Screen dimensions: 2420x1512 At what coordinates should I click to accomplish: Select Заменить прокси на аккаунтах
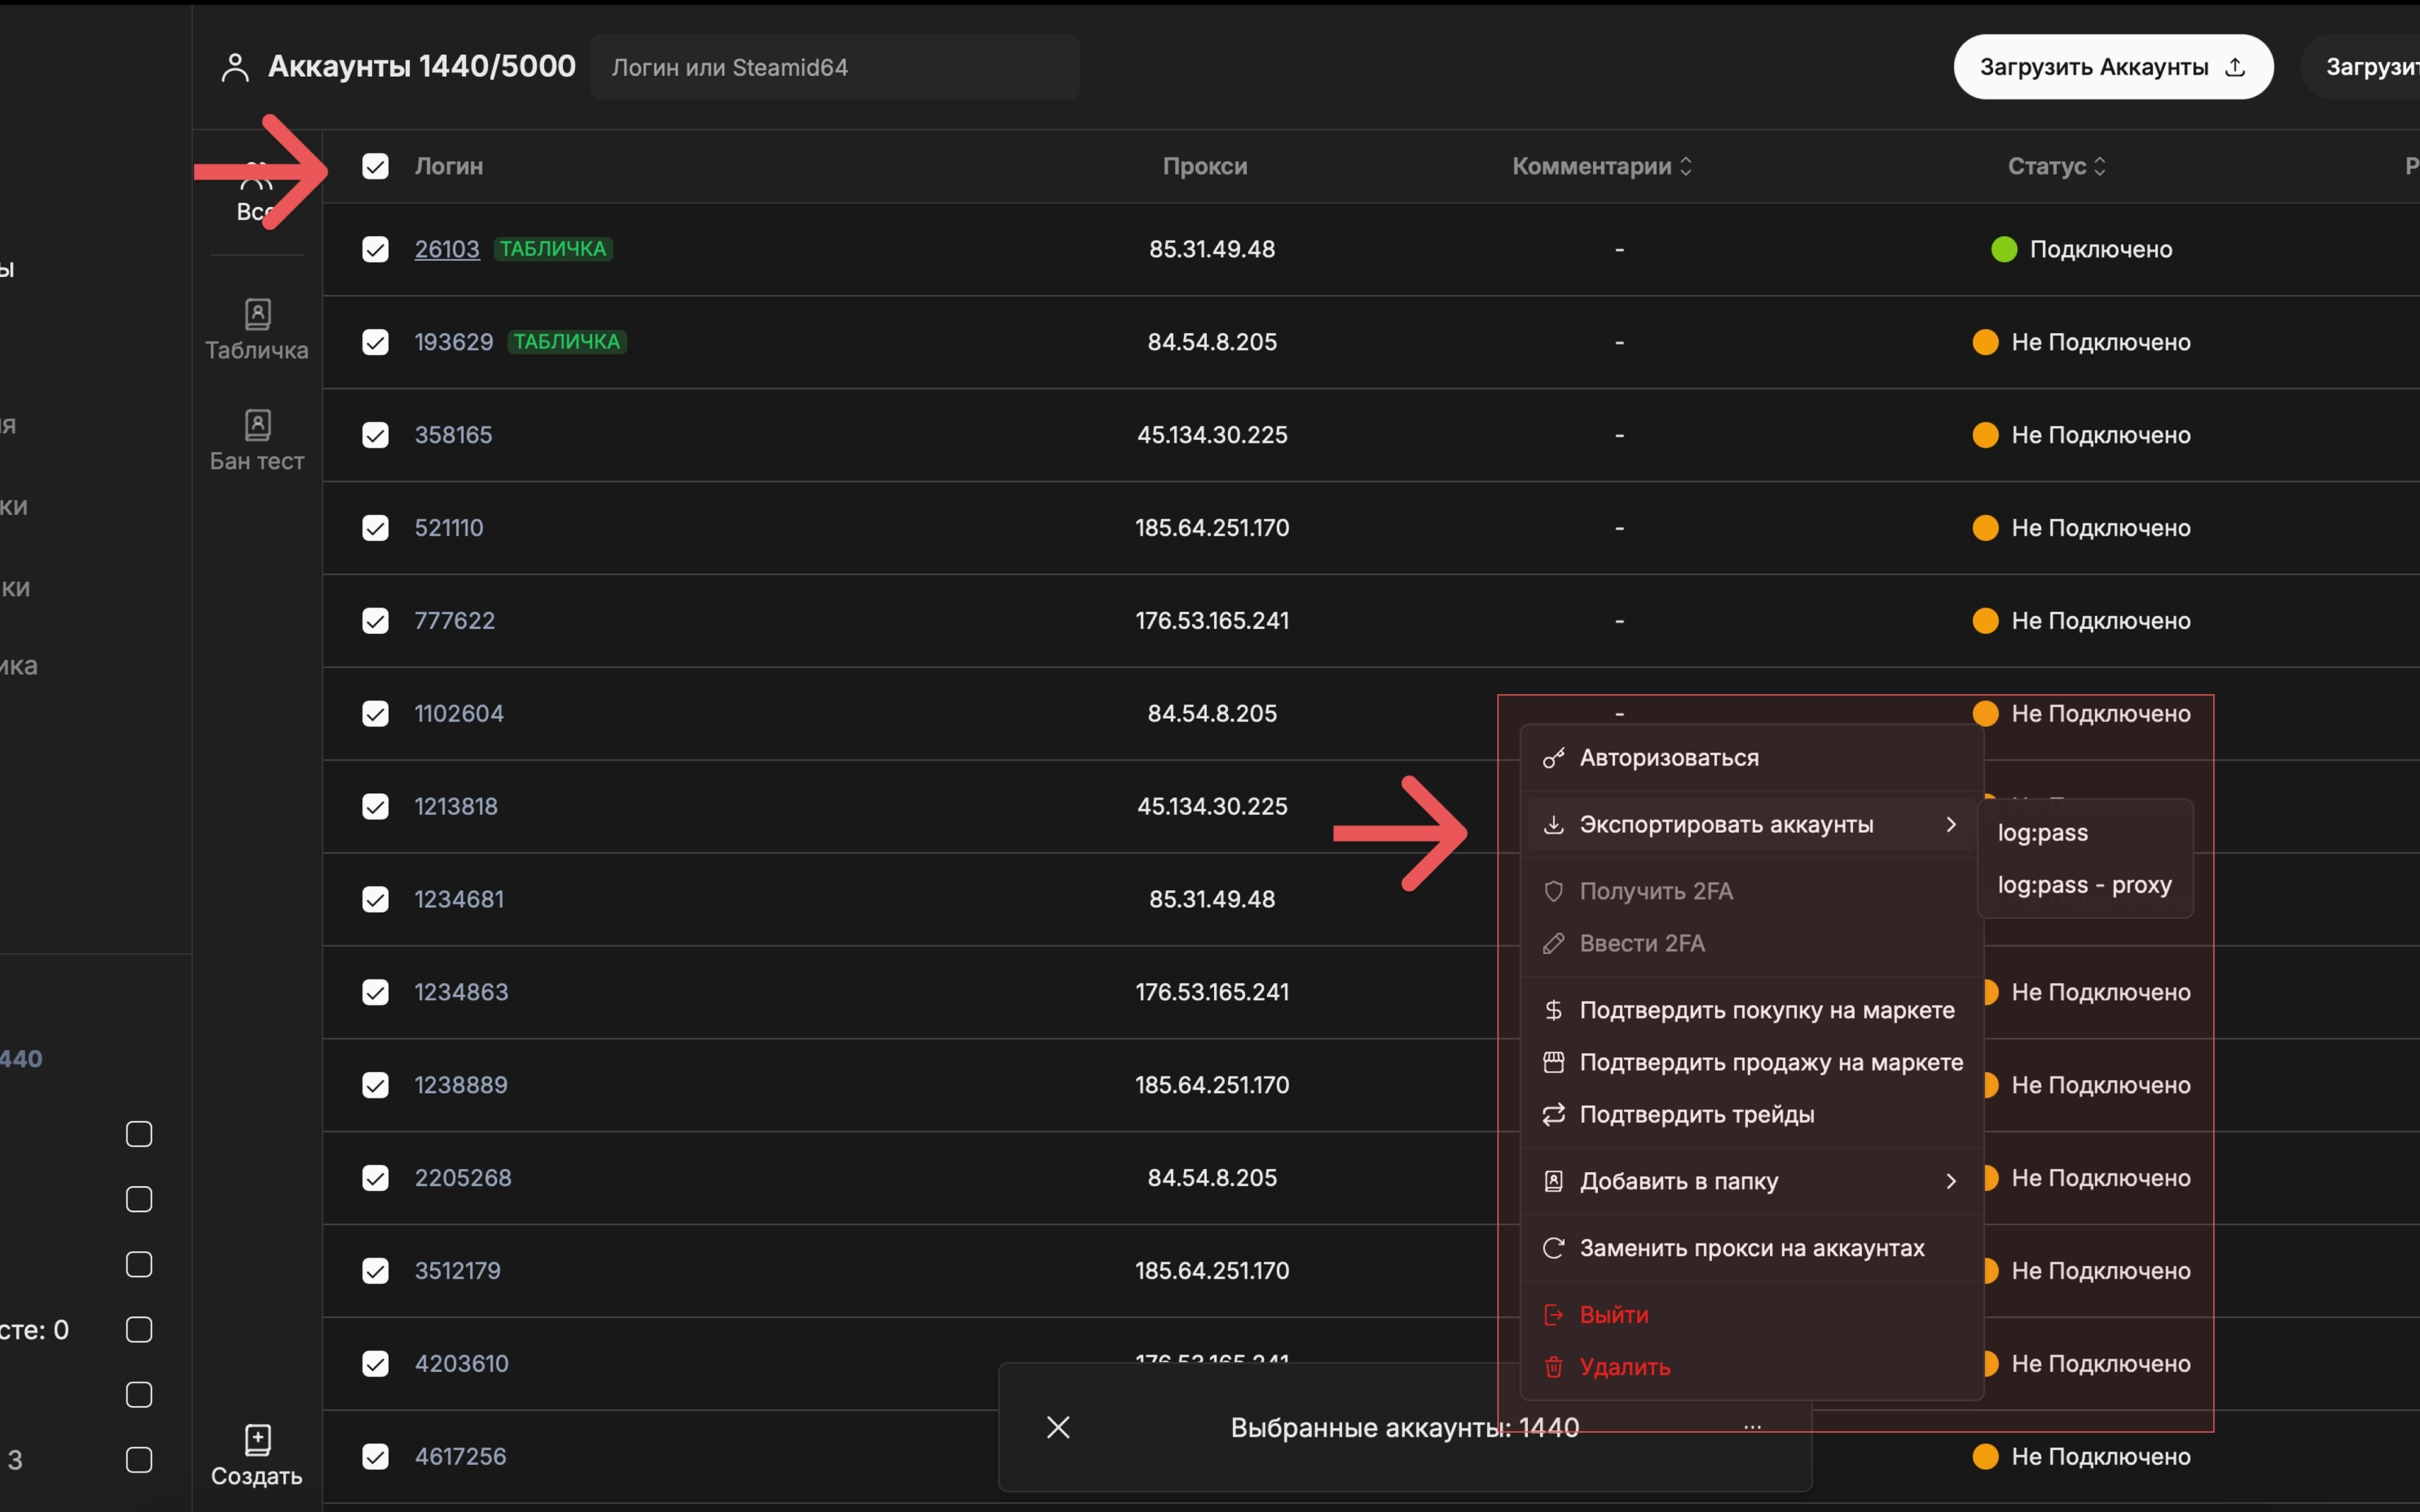(1751, 1248)
